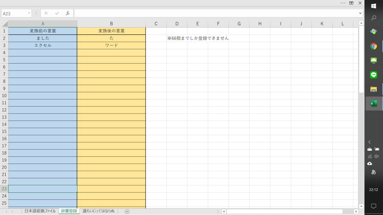
Task: Open the Windows Start menu
Action: coord(374,6)
